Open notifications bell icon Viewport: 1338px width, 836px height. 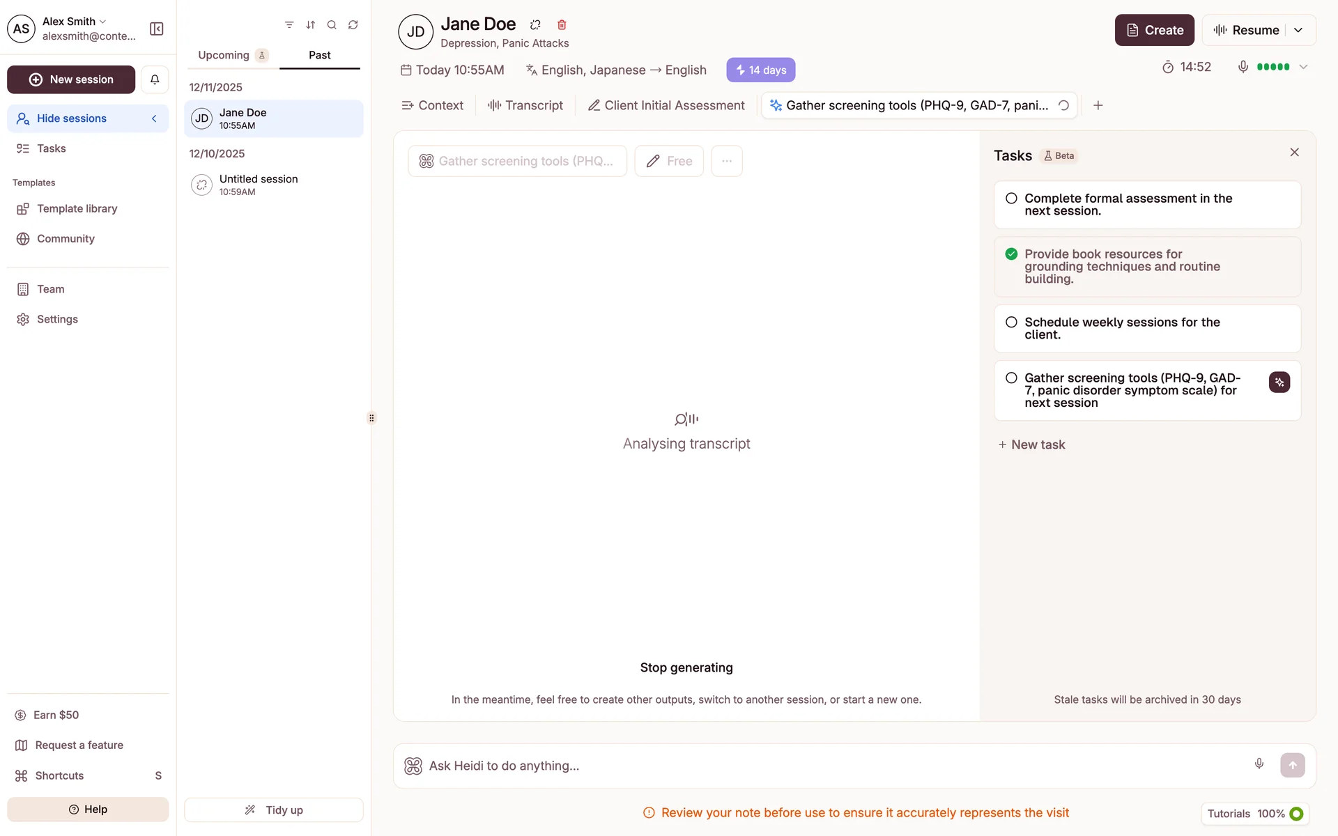point(155,79)
